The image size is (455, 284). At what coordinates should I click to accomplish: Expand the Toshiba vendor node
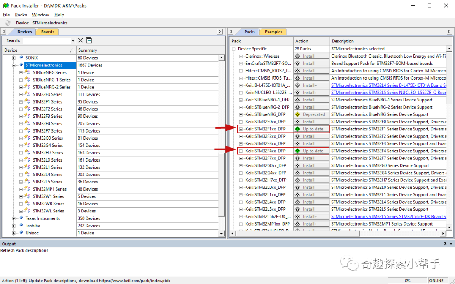tap(13, 226)
